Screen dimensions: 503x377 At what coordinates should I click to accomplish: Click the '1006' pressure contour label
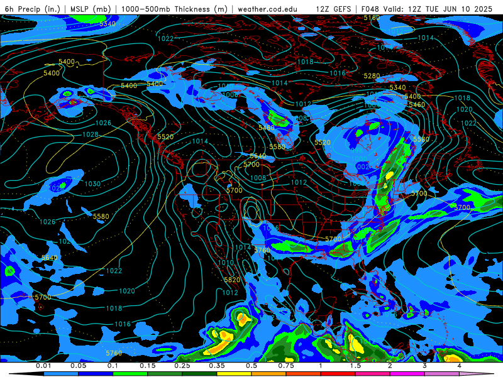point(230,95)
